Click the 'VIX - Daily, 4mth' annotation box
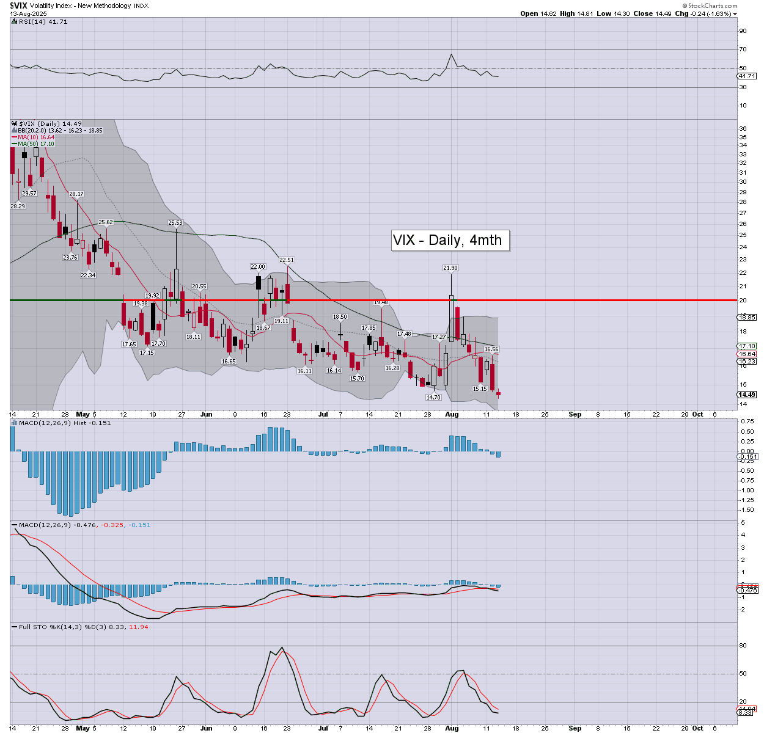This screenshot has width=764, height=733. point(450,240)
